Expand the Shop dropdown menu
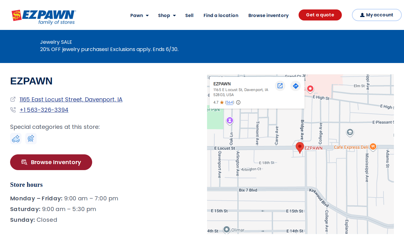404x252 pixels. tap(167, 15)
